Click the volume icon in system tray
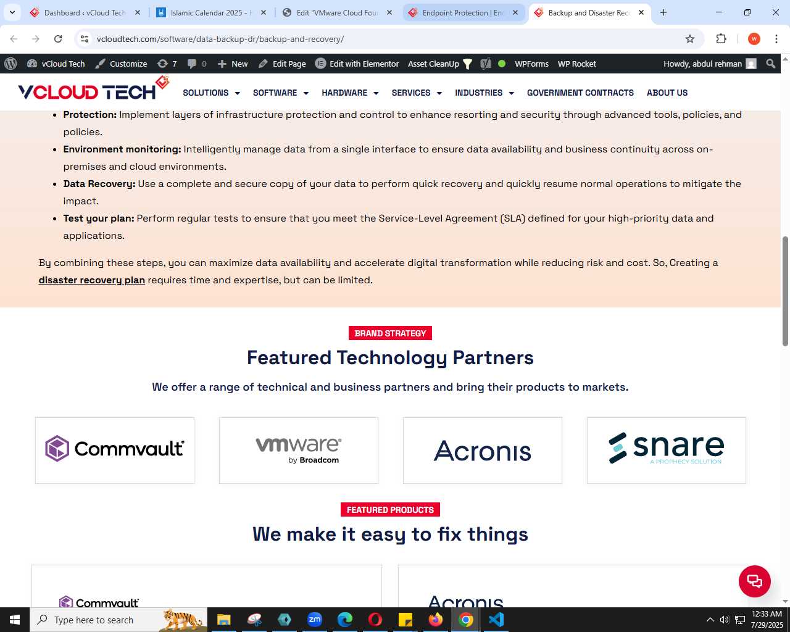Viewport: 790px width, 632px height. click(725, 620)
